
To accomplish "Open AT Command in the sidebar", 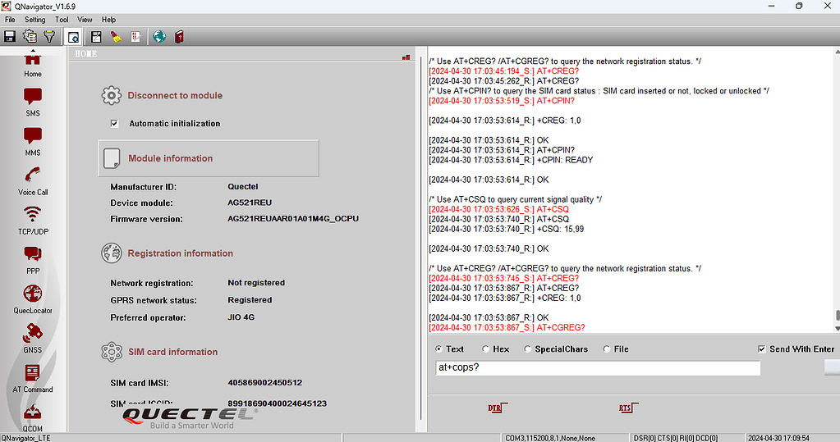I will coord(33,379).
